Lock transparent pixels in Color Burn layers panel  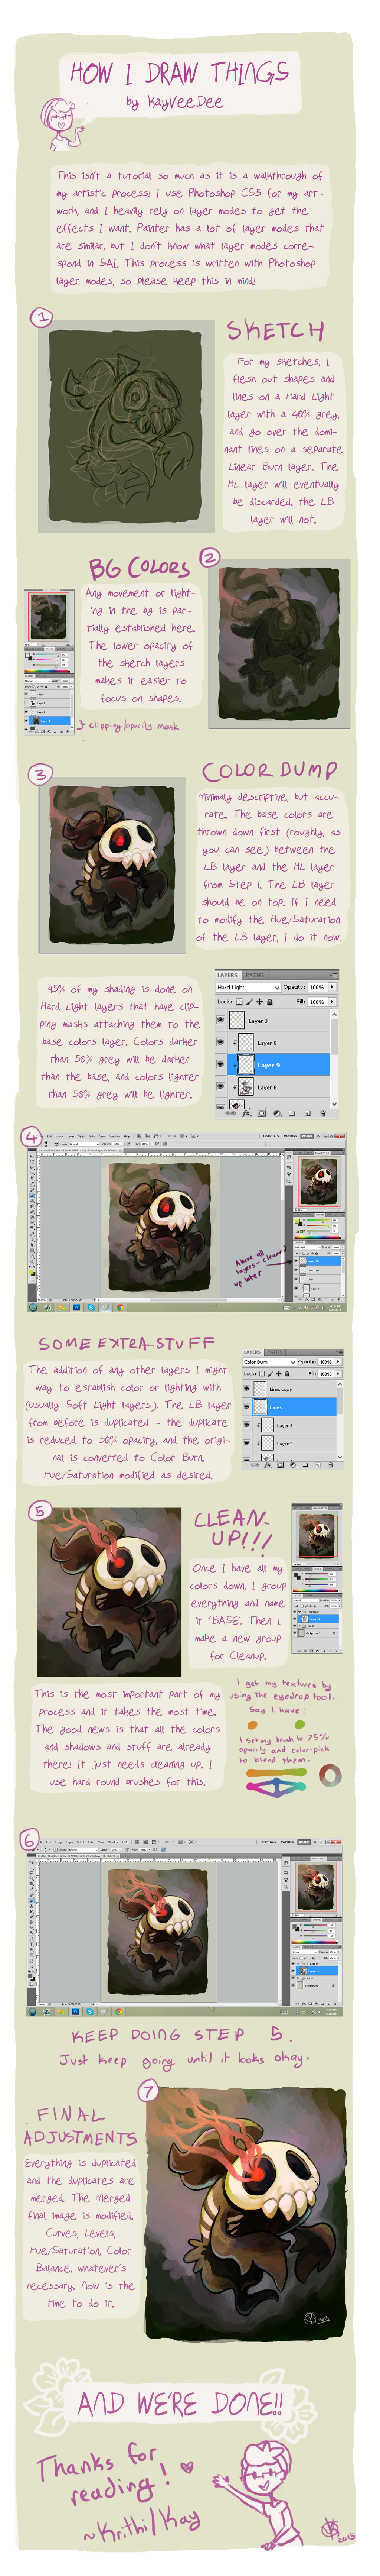point(262,1374)
